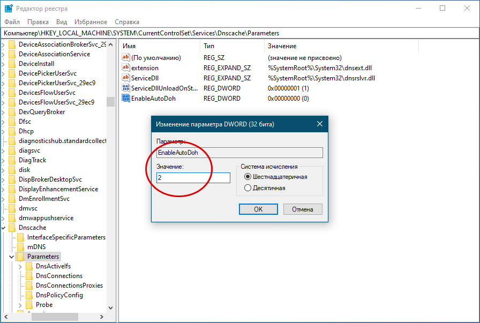This screenshot has width=480, height=323.
Task: Select Десятичная radio button
Action: (x=247, y=187)
